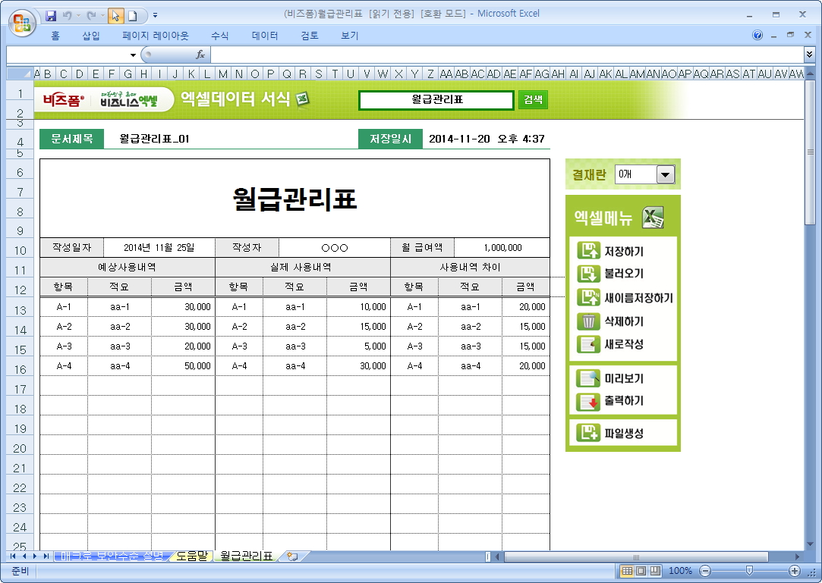Click the insert function fx icon

200,55
